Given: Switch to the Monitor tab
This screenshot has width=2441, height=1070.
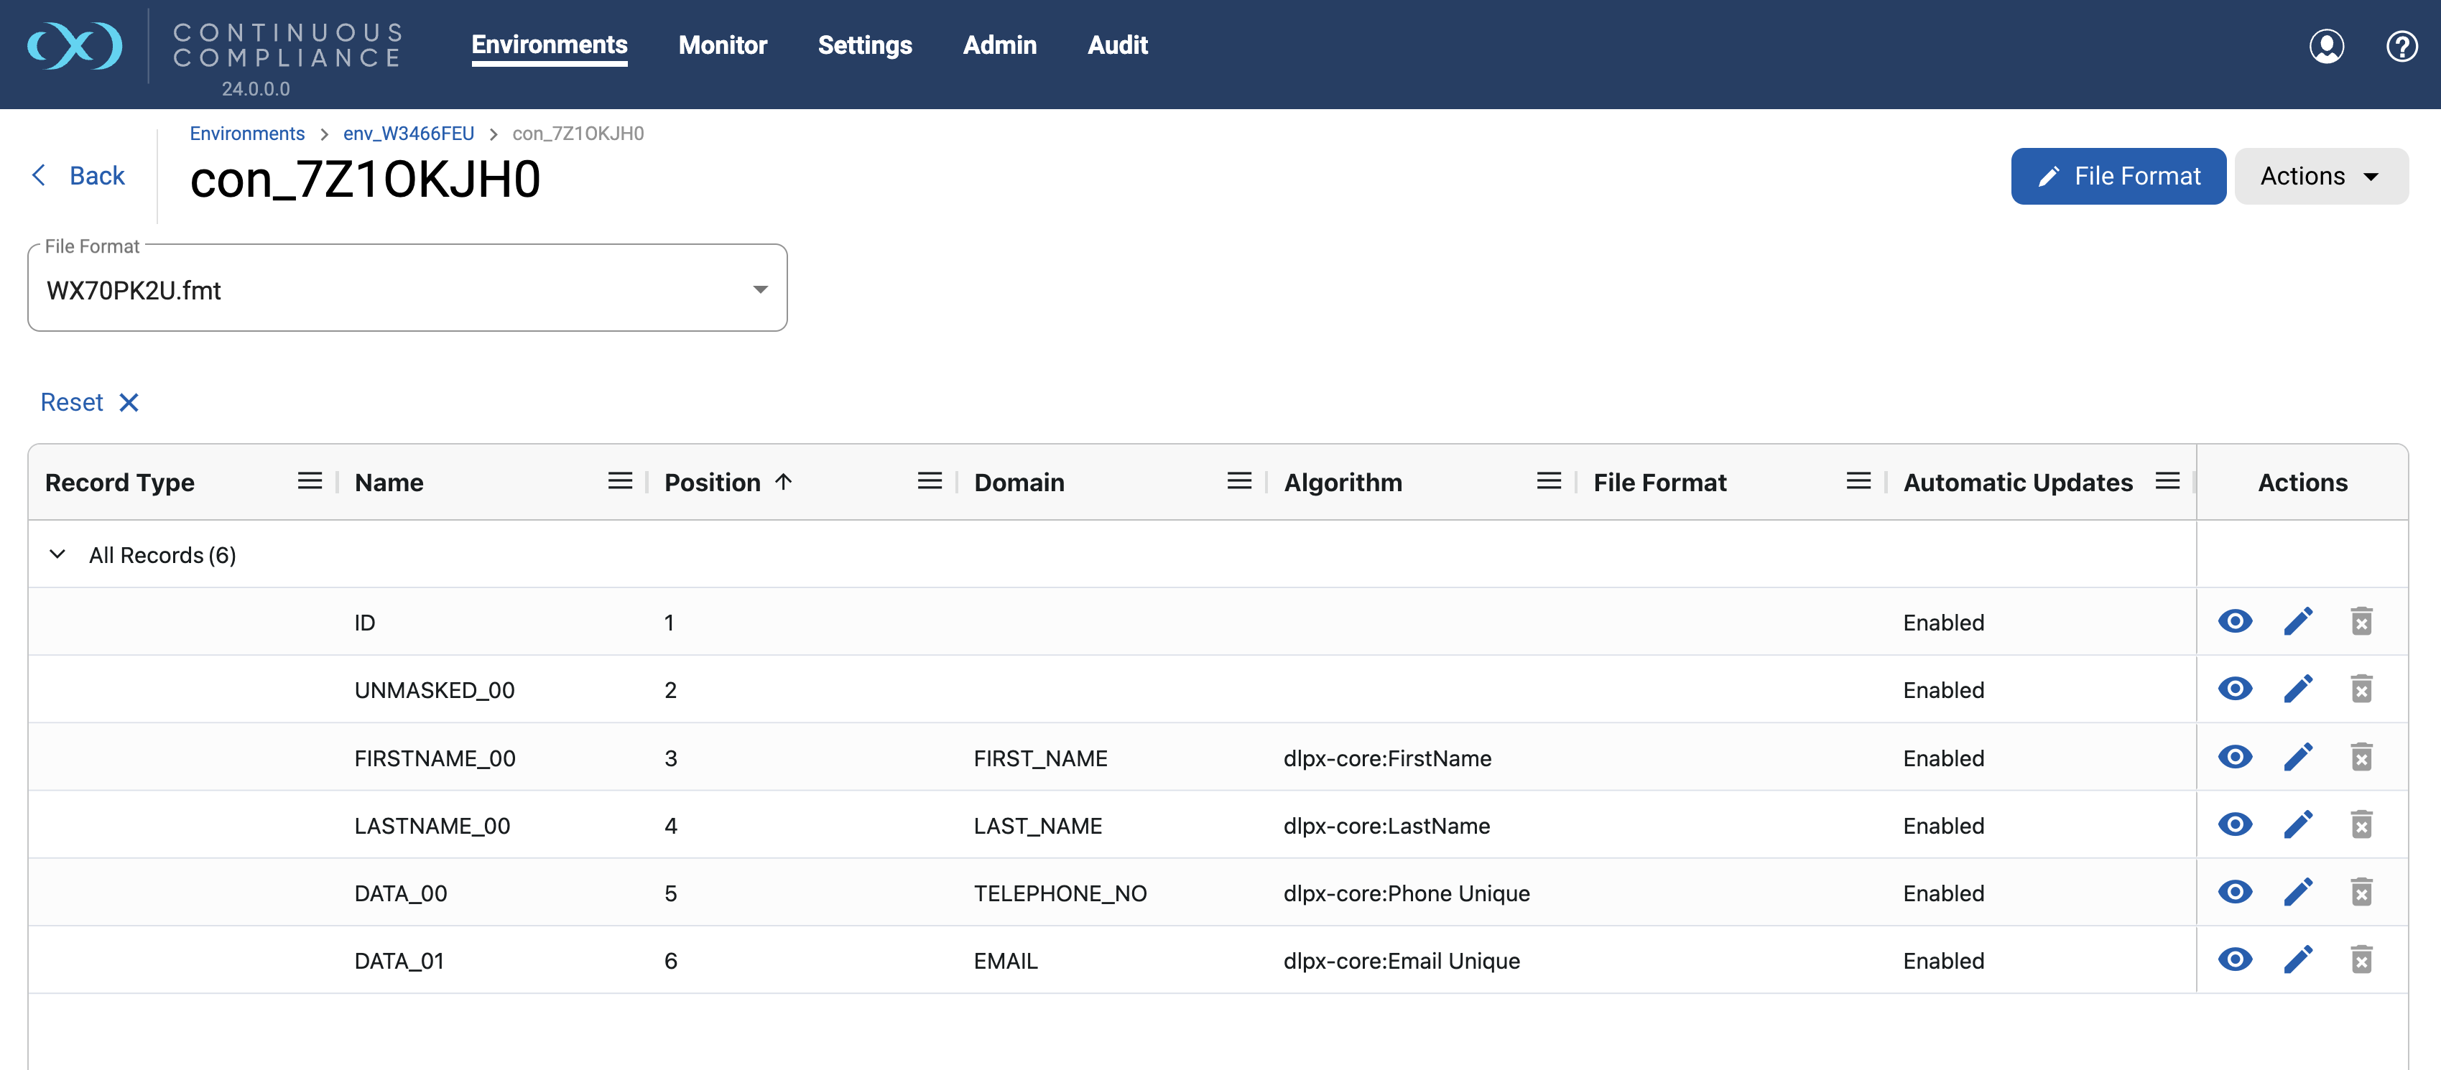Looking at the screenshot, I should pyautogui.click(x=722, y=45).
